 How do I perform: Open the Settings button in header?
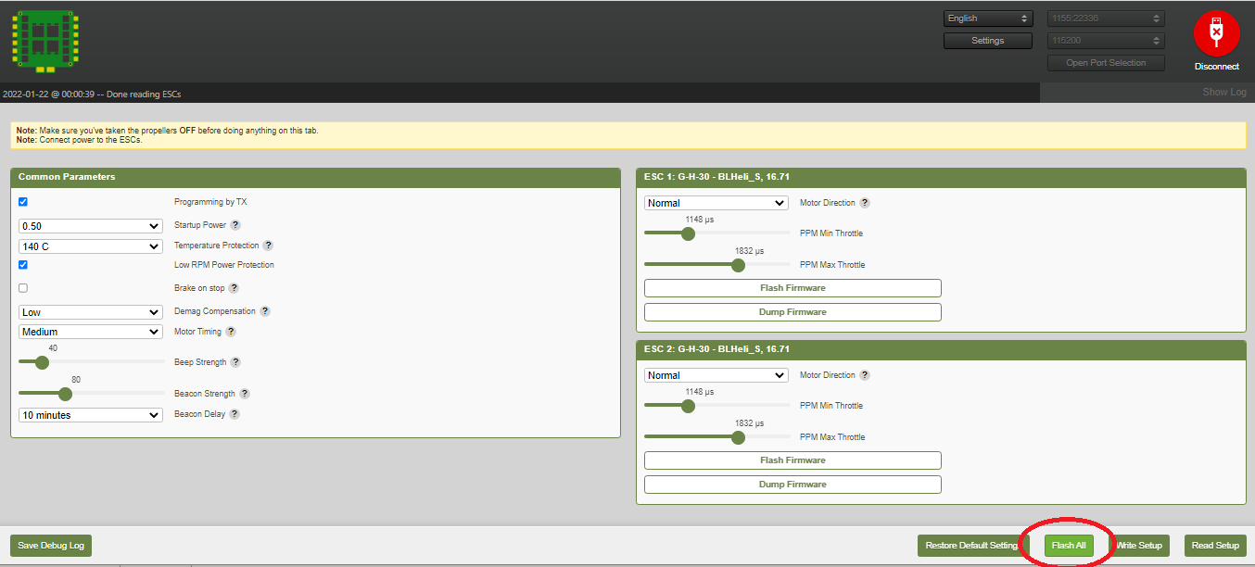[x=987, y=41]
